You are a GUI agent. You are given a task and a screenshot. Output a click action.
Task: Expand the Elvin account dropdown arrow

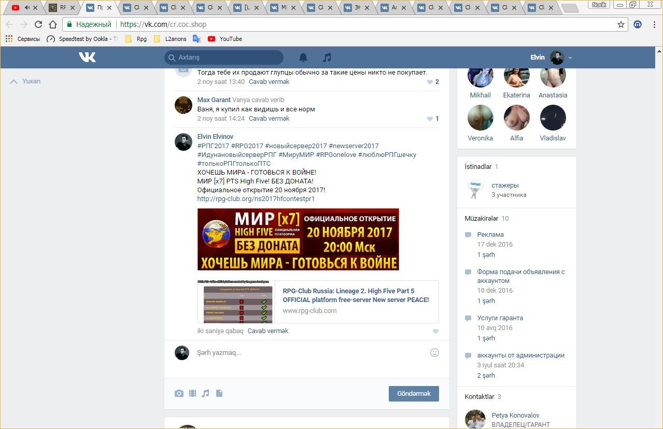pos(570,58)
